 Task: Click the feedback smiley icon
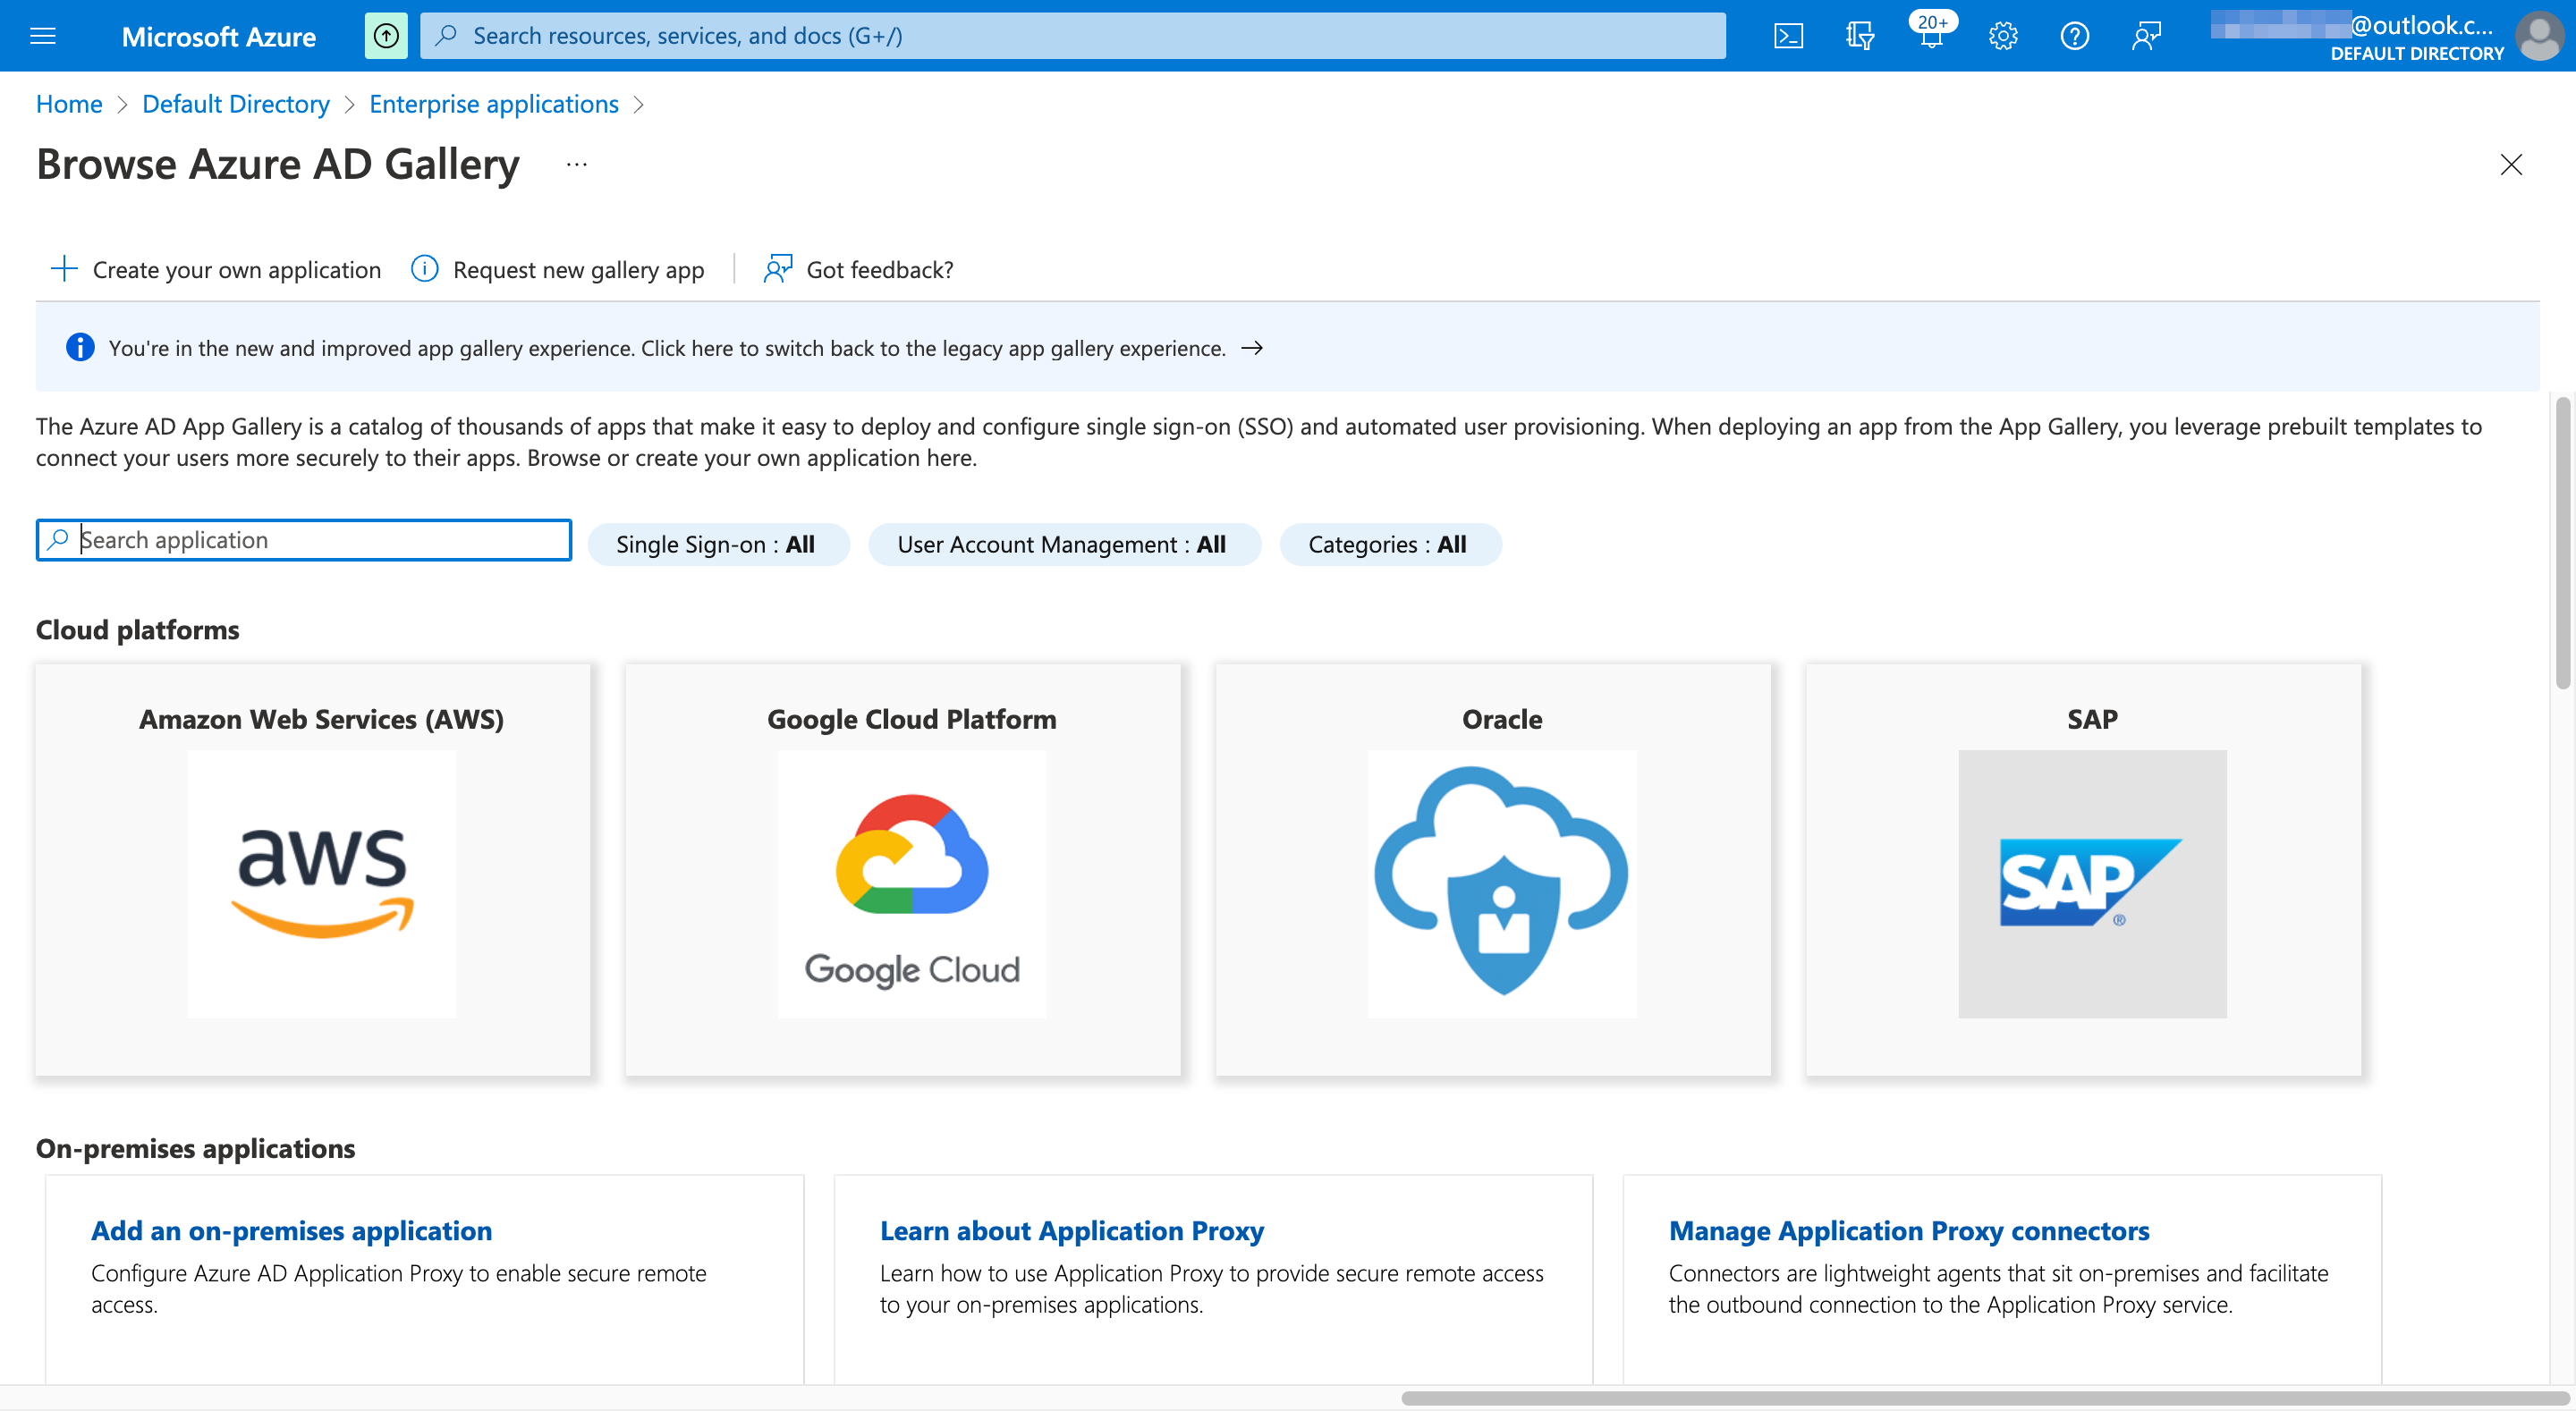(2146, 35)
